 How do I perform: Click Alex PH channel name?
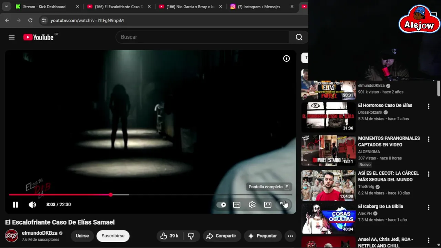pyautogui.click(x=365, y=214)
